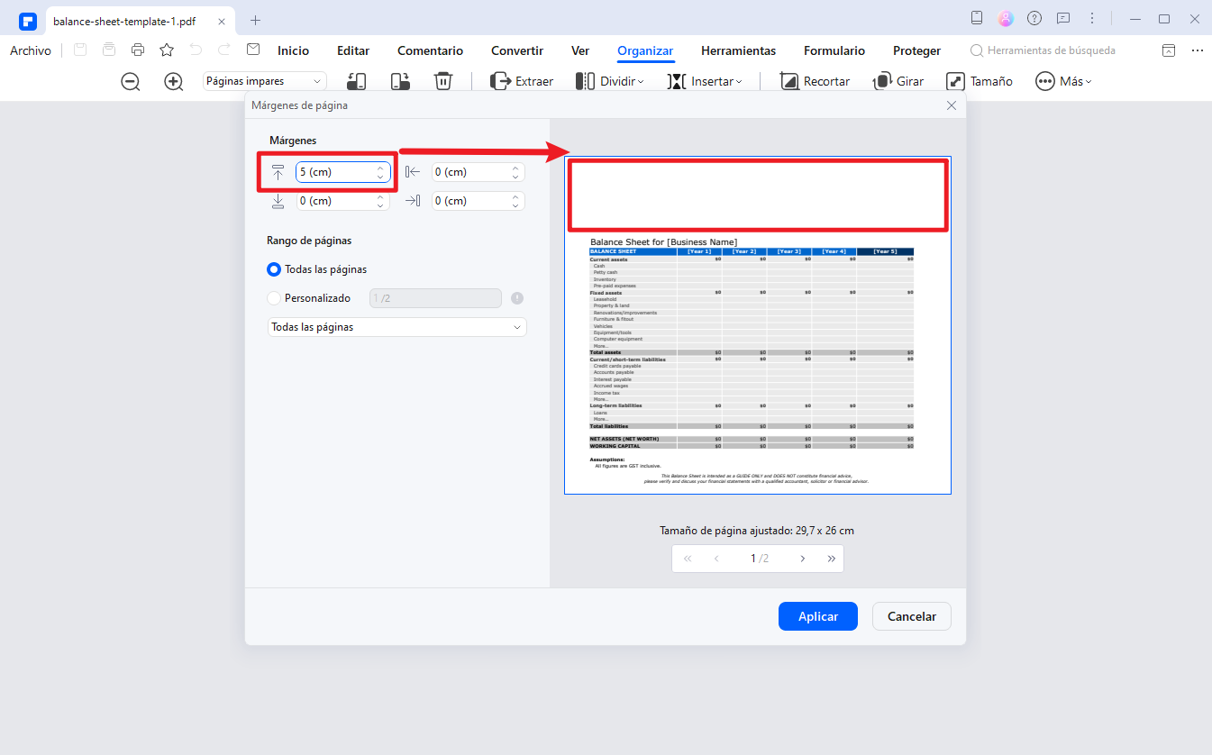This screenshot has width=1212, height=755.
Task: Open the Archivo menu
Action: pyautogui.click(x=31, y=50)
